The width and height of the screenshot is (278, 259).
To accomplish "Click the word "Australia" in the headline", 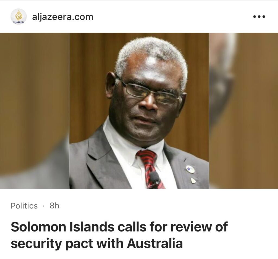I will 155,243.
